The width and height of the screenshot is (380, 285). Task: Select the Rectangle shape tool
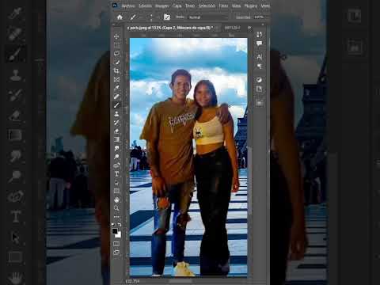pyautogui.click(x=116, y=191)
